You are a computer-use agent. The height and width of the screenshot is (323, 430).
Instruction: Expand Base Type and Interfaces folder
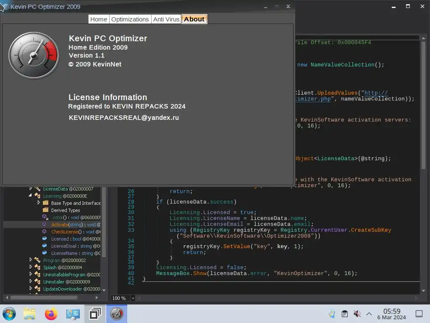click(39, 203)
